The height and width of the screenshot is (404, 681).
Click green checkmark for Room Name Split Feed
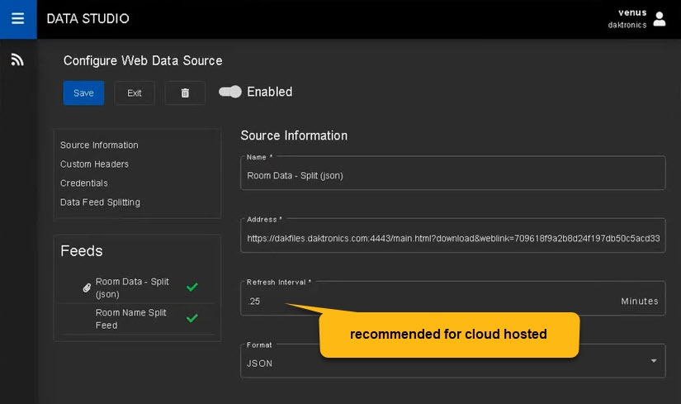click(192, 318)
